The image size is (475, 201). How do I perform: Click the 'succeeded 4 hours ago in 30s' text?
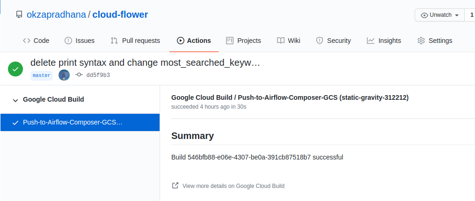click(209, 107)
